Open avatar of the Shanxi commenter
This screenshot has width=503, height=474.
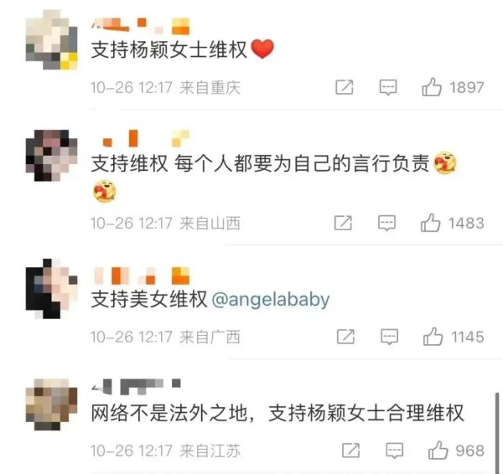tap(51, 156)
